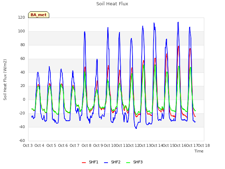The image size is (225, 169).
Task: Click the 20 y-axis tick label
Action: tap(22, 86)
